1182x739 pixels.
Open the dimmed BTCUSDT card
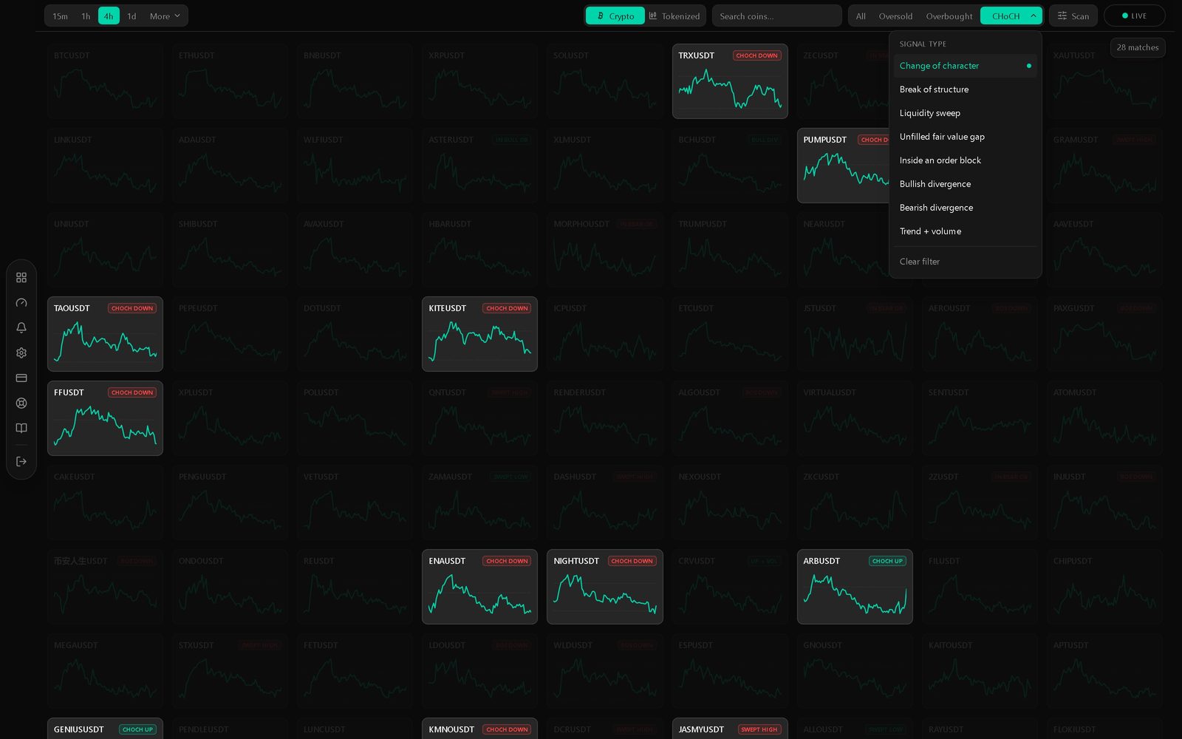pos(105,81)
